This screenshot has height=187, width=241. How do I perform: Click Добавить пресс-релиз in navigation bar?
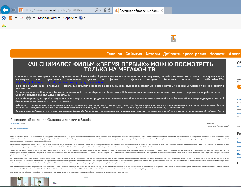184,54
